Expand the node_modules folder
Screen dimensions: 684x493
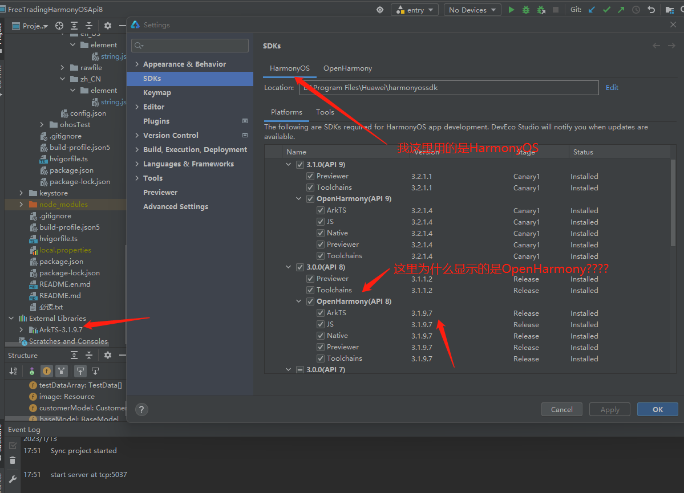(x=21, y=205)
